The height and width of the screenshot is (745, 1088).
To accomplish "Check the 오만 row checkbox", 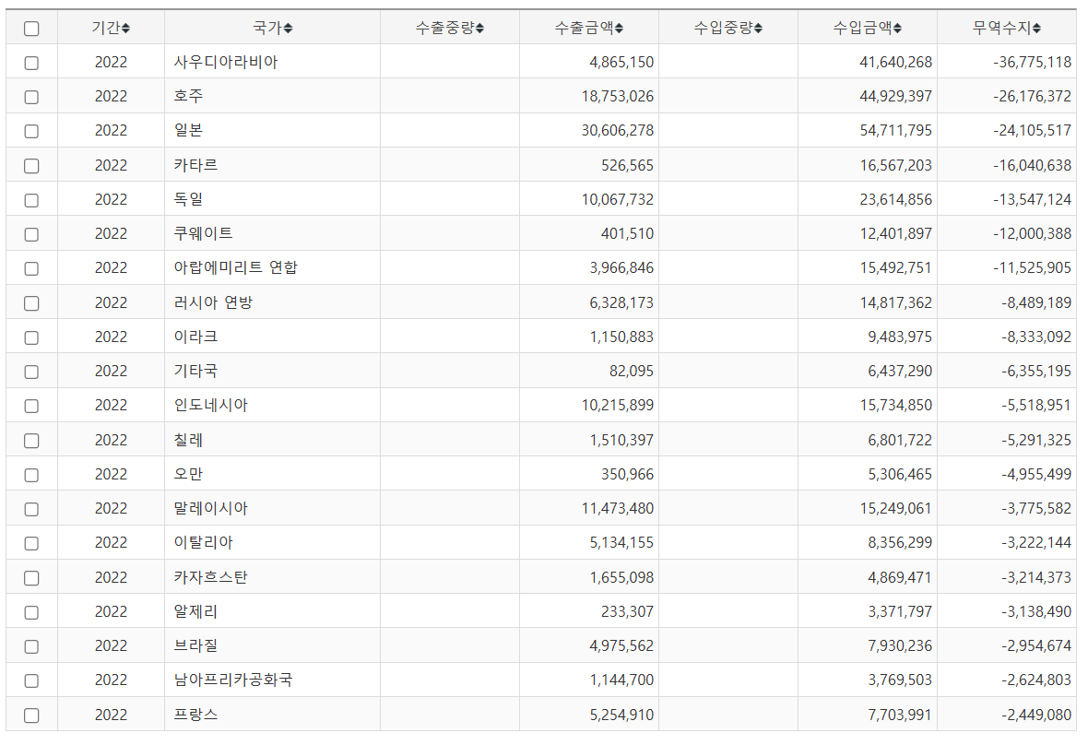I will tap(31, 475).
